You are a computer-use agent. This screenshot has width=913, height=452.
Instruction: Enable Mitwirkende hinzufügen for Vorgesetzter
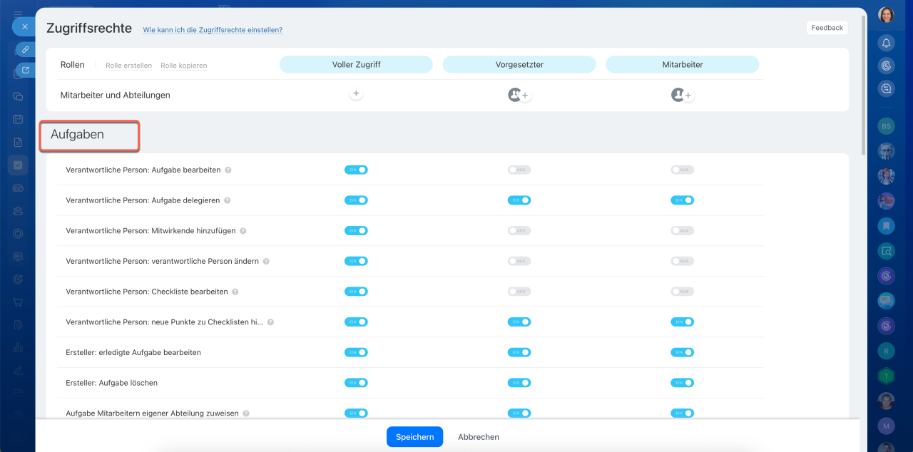point(519,230)
